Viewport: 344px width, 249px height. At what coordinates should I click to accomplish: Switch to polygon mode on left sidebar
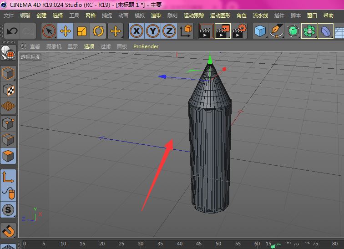point(8,156)
